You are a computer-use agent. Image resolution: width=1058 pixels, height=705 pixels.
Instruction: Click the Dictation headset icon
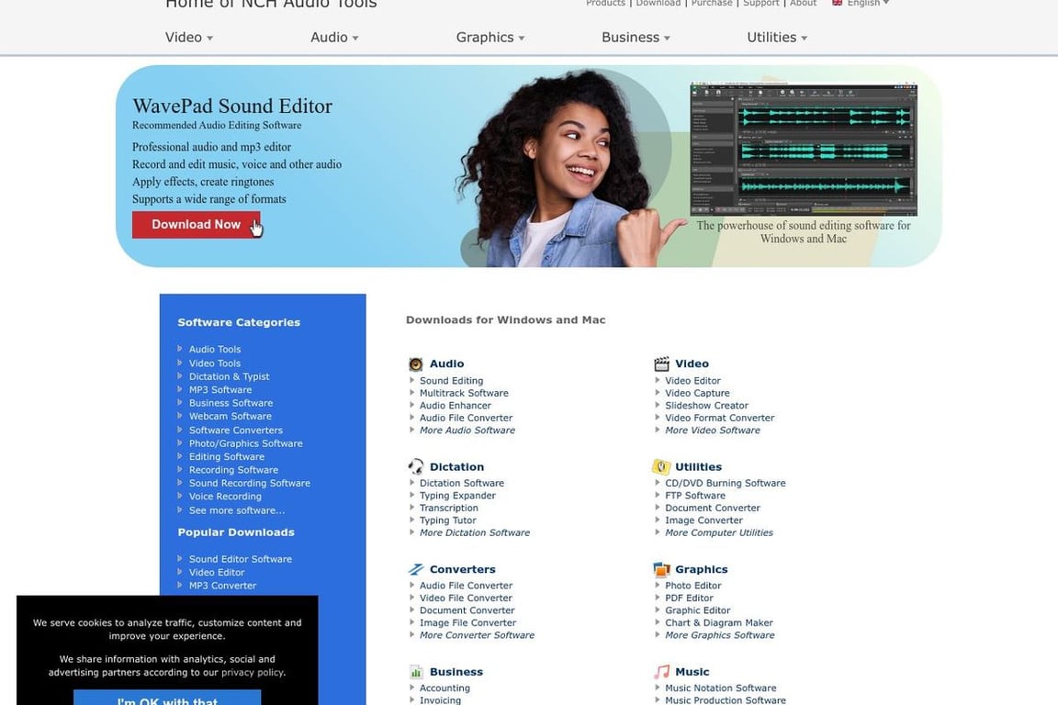coord(416,467)
